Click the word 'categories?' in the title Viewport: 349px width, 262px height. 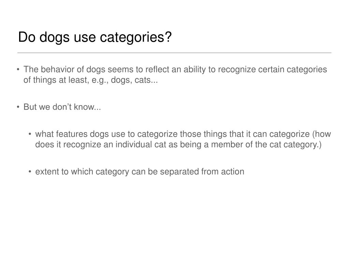pyautogui.click(x=136, y=38)
